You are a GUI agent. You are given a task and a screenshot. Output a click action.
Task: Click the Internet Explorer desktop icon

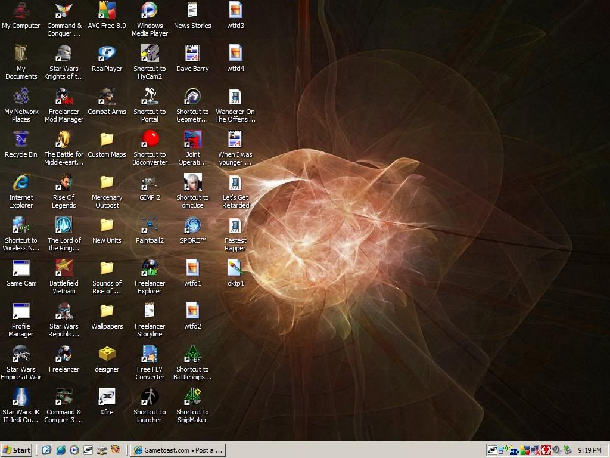(x=21, y=182)
